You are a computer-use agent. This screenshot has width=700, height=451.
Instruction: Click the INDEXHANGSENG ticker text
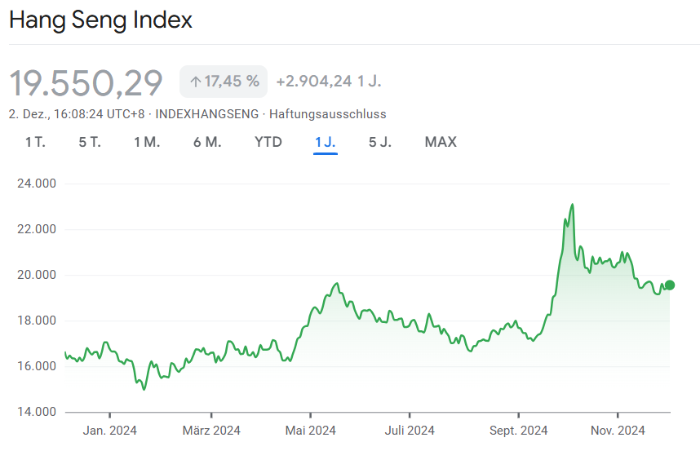pyautogui.click(x=206, y=114)
